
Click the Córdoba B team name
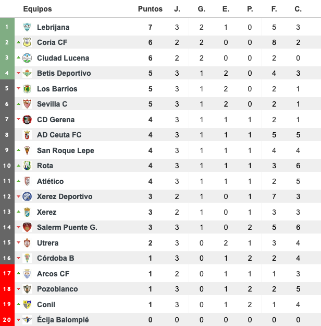point(56,258)
